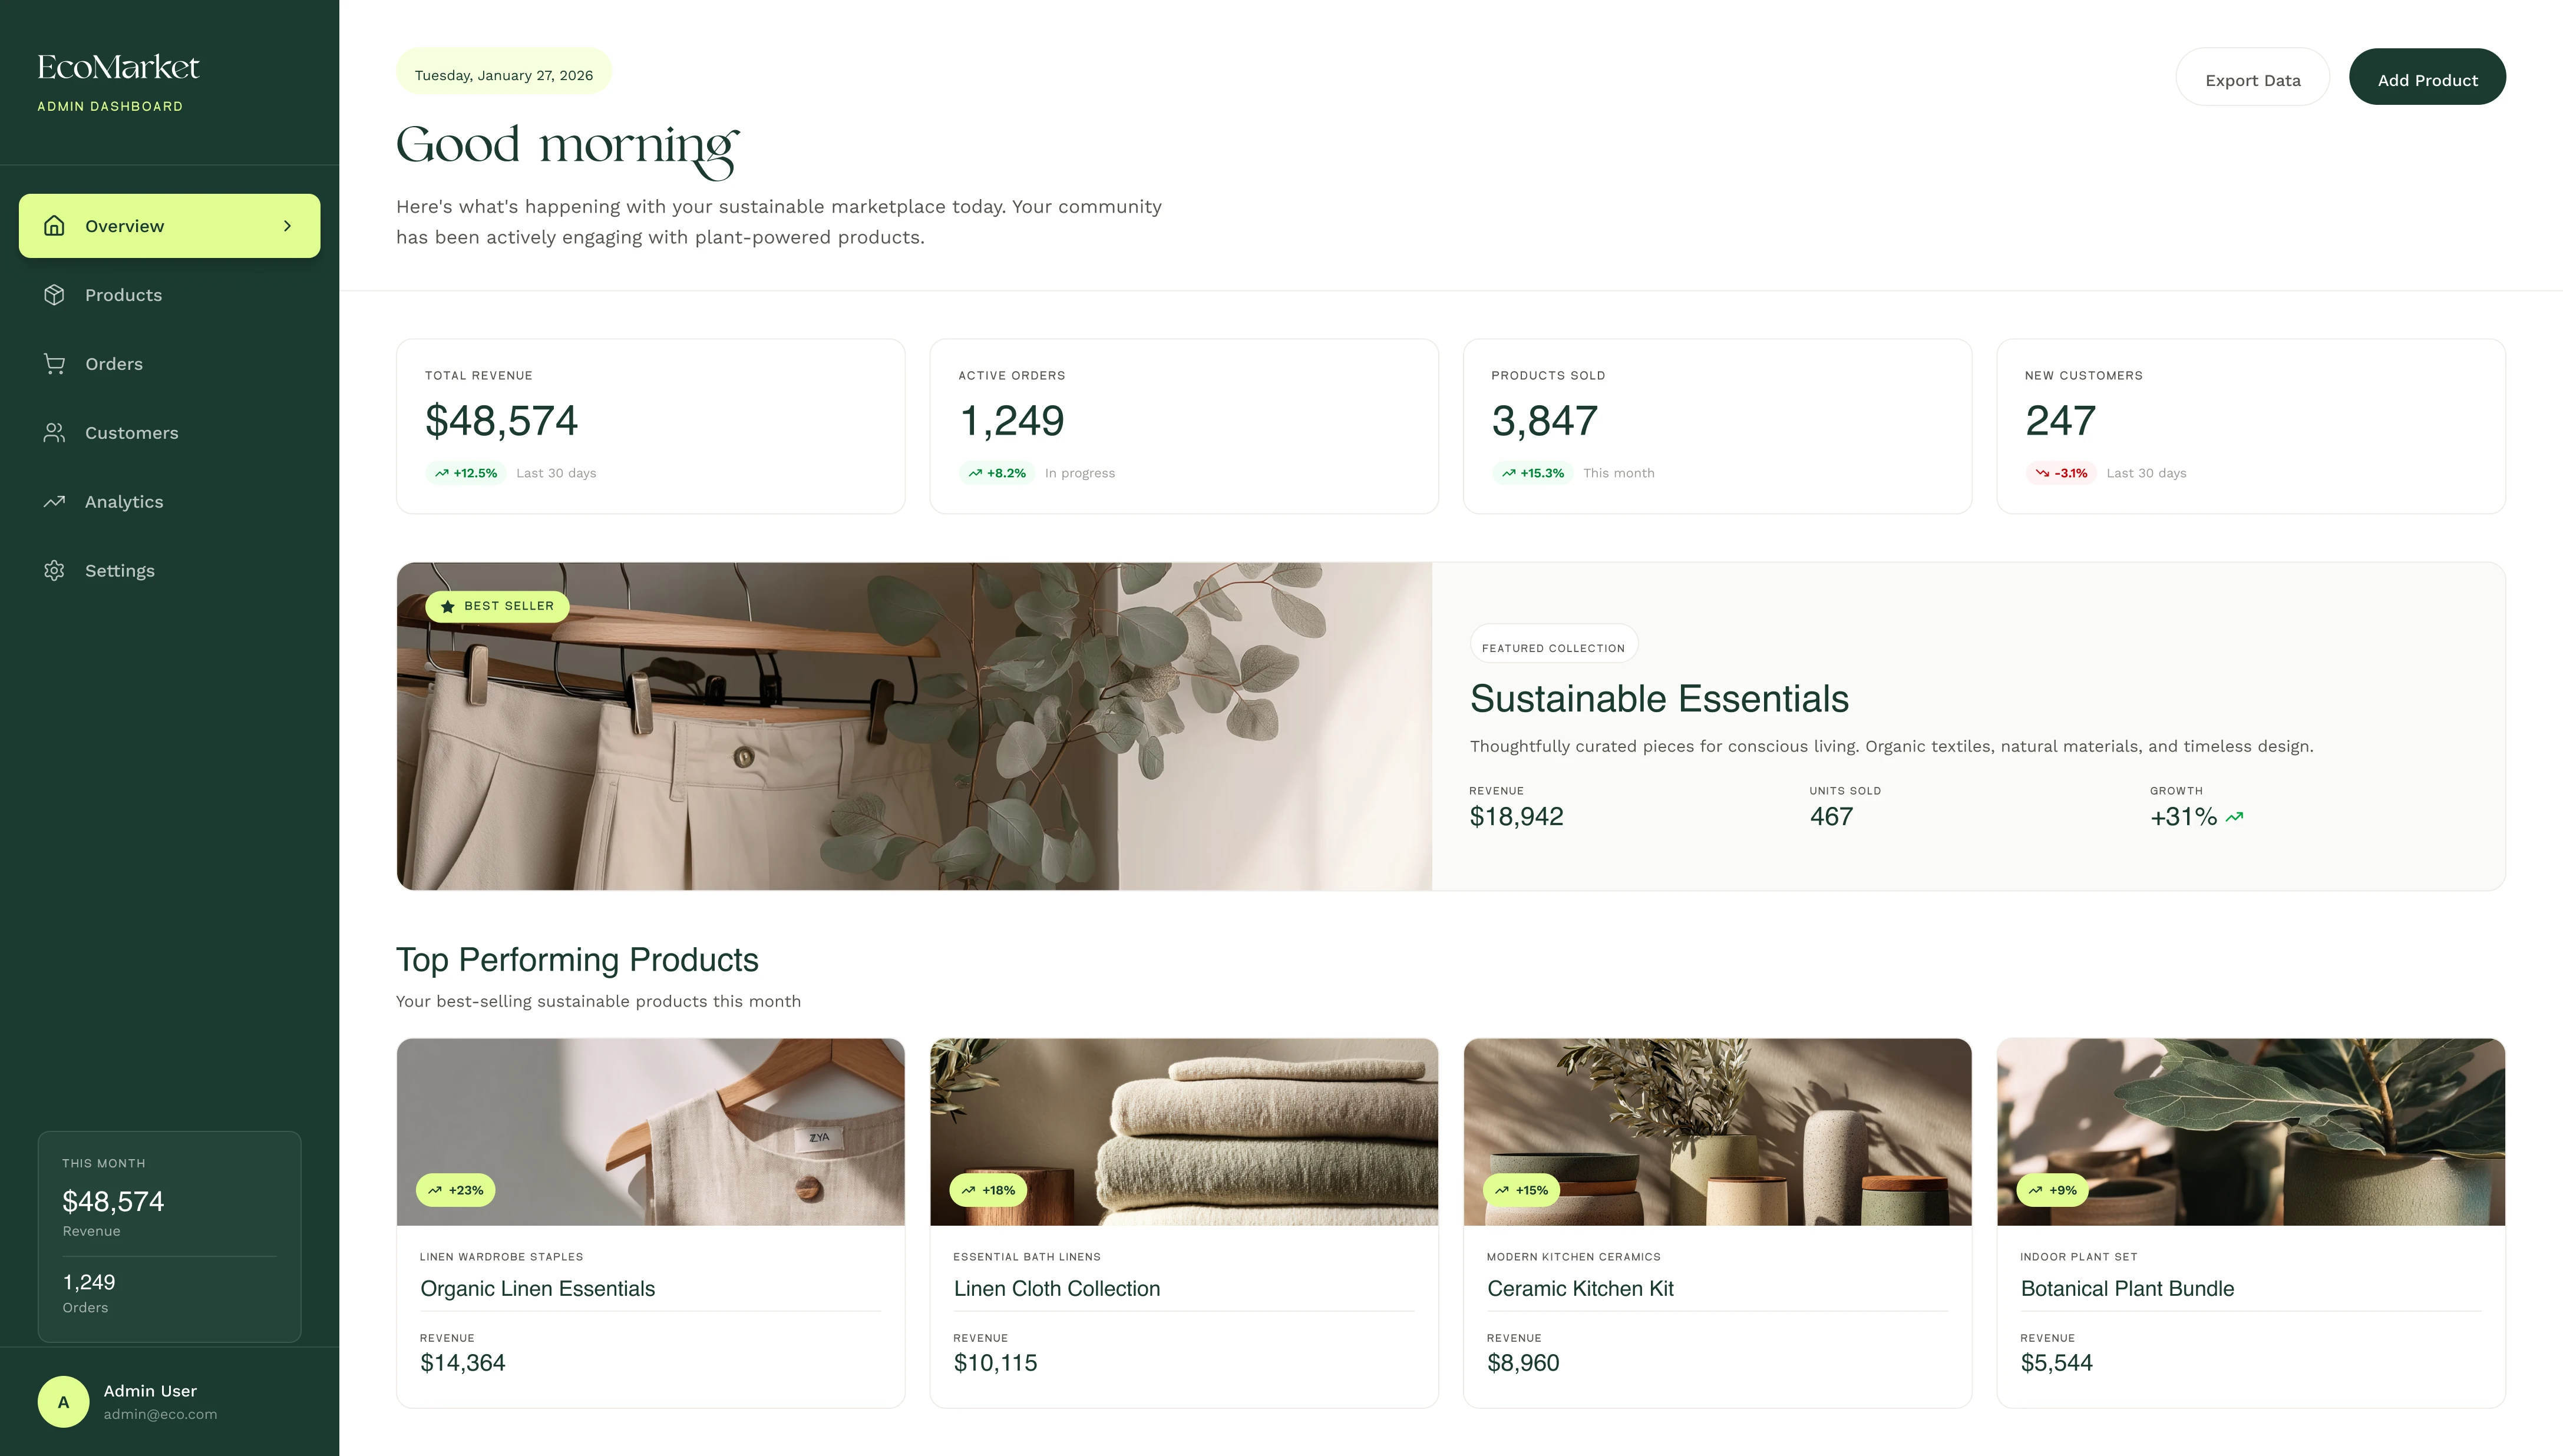This screenshot has height=1456, width=2563.
Task: Click the Orders shopping cart icon
Action: pyautogui.click(x=54, y=364)
